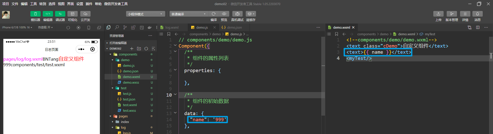Open the Clear Cache (清缓存) dropdown
Viewport: 493px width, 134px height.
251,14
